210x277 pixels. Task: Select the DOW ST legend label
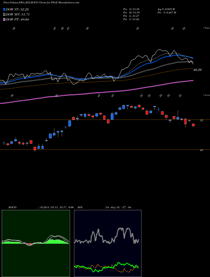click(x=17, y=9)
